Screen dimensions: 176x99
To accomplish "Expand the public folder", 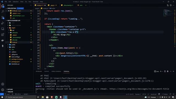I will click(x=8, y=45).
